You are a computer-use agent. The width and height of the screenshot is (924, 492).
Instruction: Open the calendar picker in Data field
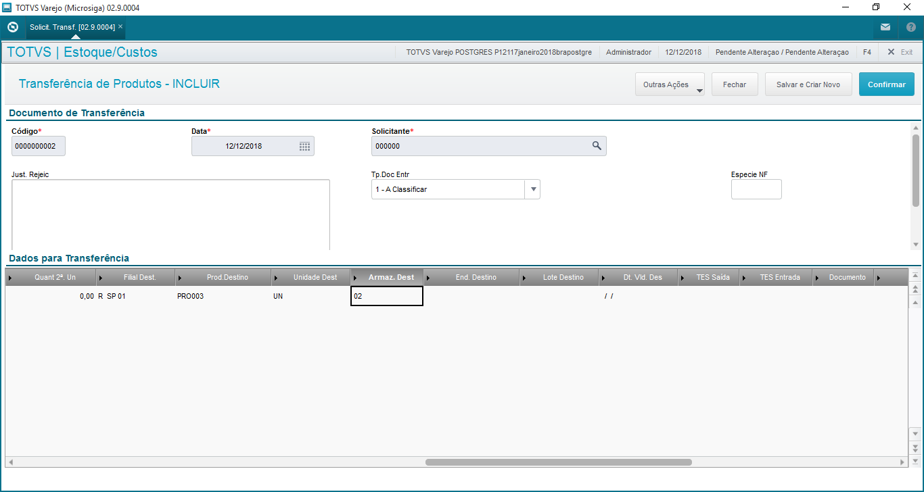(x=304, y=146)
